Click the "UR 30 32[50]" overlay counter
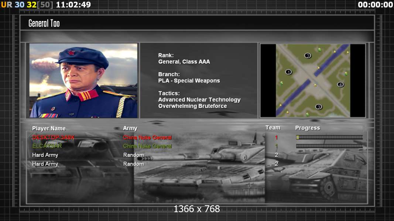Screen dimensions: 394x221 [x=27, y=5]
